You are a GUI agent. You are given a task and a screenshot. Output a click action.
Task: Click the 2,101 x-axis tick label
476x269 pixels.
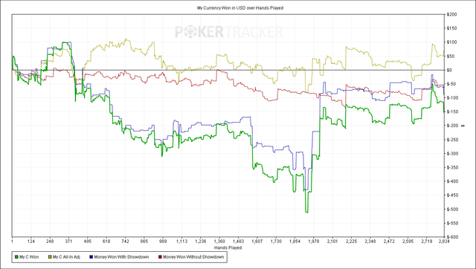tap(332, 242)
